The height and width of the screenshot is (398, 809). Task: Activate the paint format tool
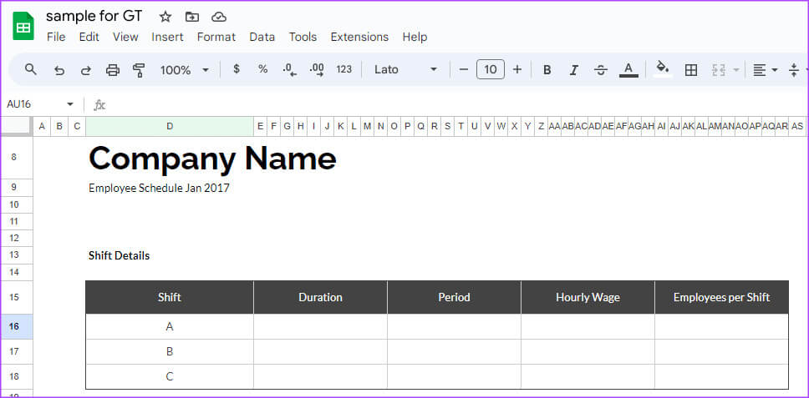pos(138,70)
